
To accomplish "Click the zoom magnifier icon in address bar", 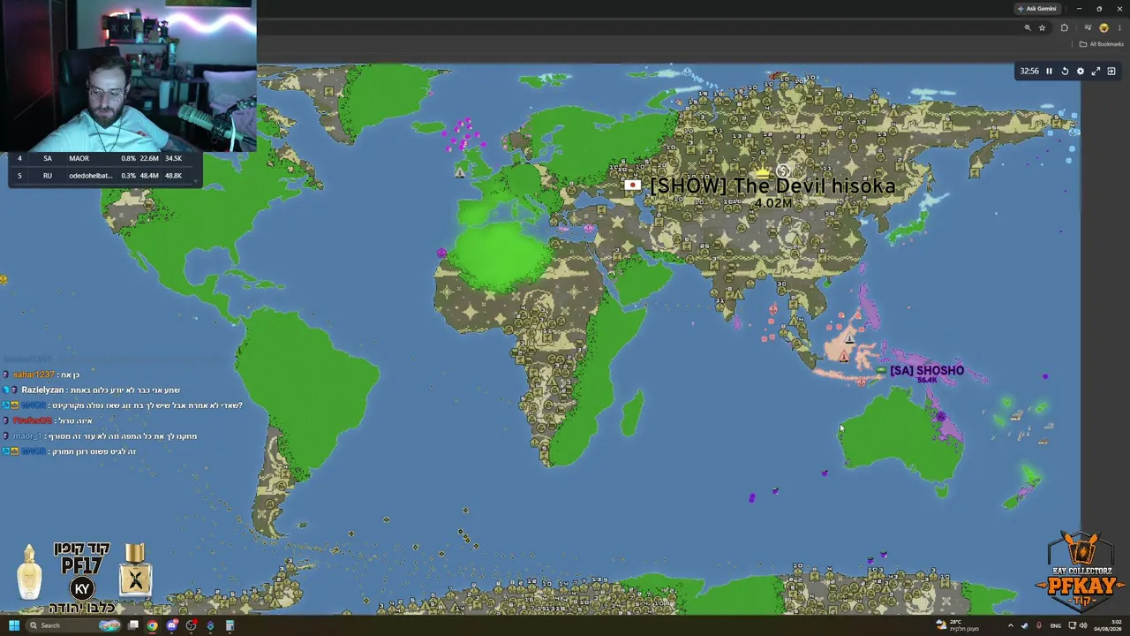I will tap(1028, 28).
